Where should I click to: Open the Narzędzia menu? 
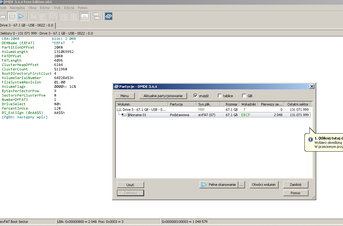[x=17, y=8]
